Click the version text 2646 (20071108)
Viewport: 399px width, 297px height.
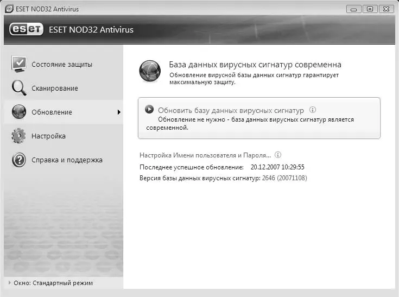284,178
